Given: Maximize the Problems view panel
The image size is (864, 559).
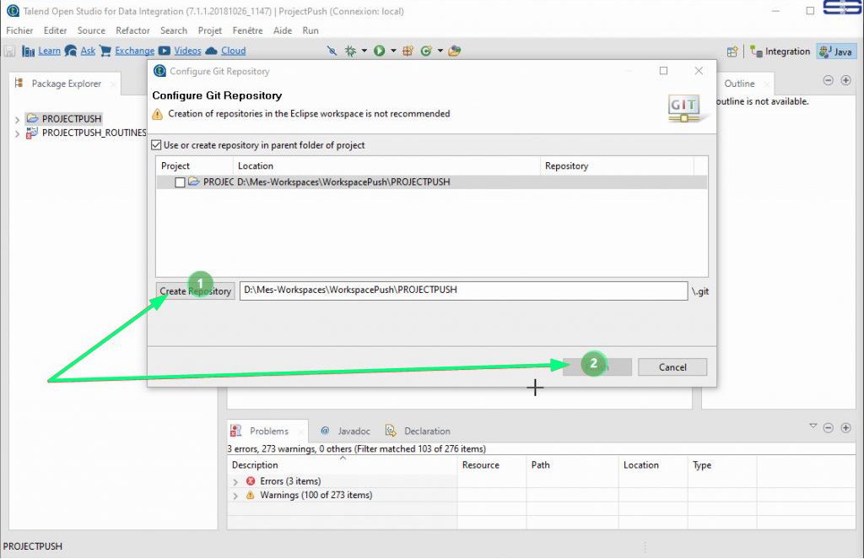Looking at the screenshot, I should (x=845, y=428).
